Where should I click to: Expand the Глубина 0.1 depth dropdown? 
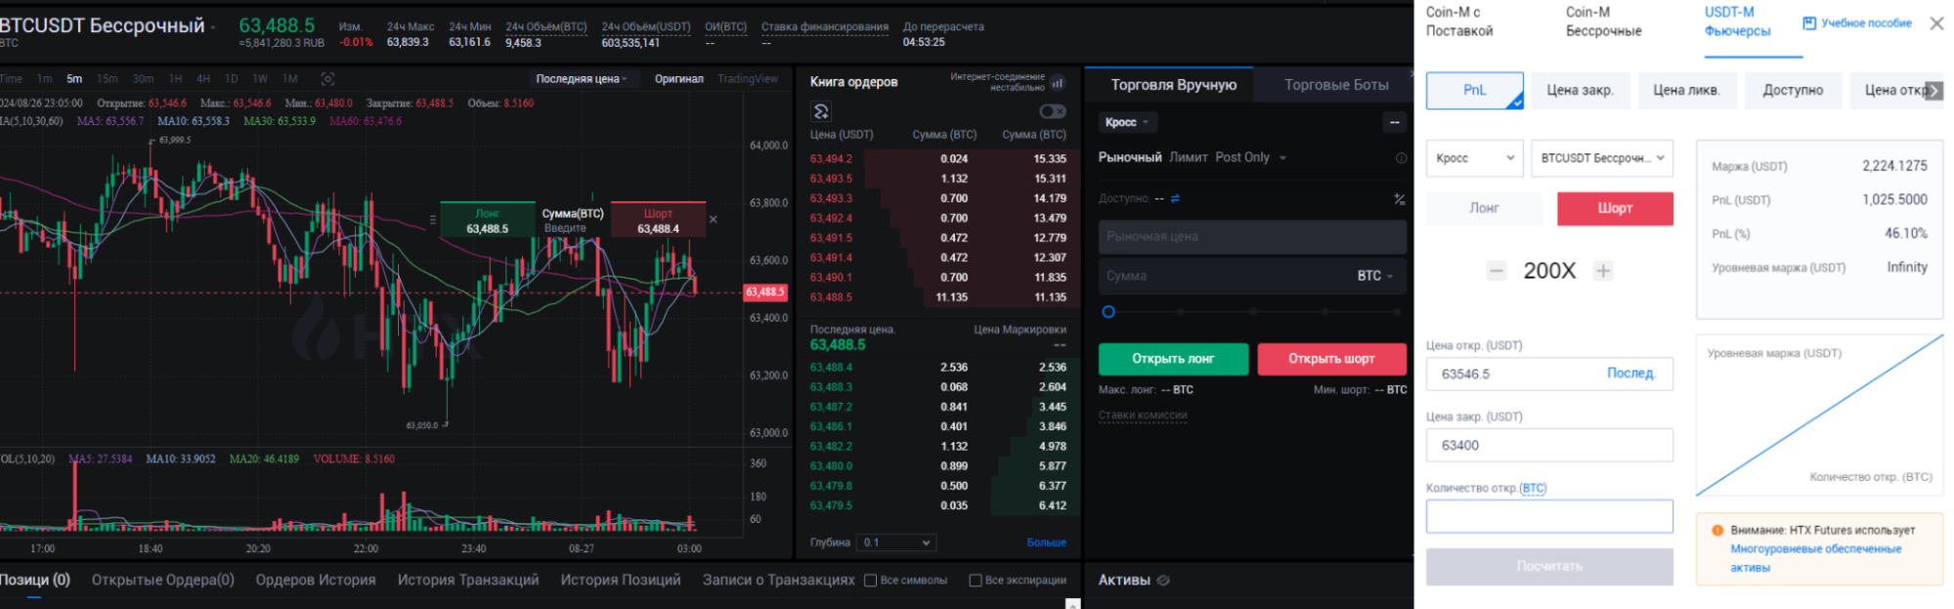pos(896,543)
